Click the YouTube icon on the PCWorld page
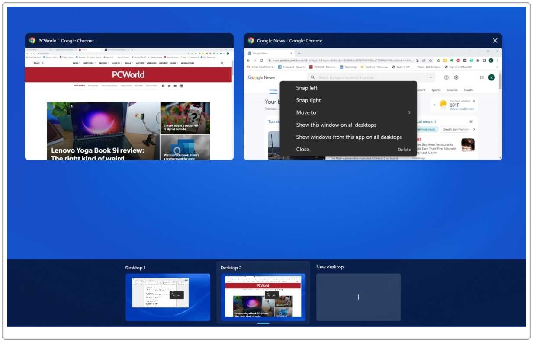533x342 pixels. (x=175, y=86)
